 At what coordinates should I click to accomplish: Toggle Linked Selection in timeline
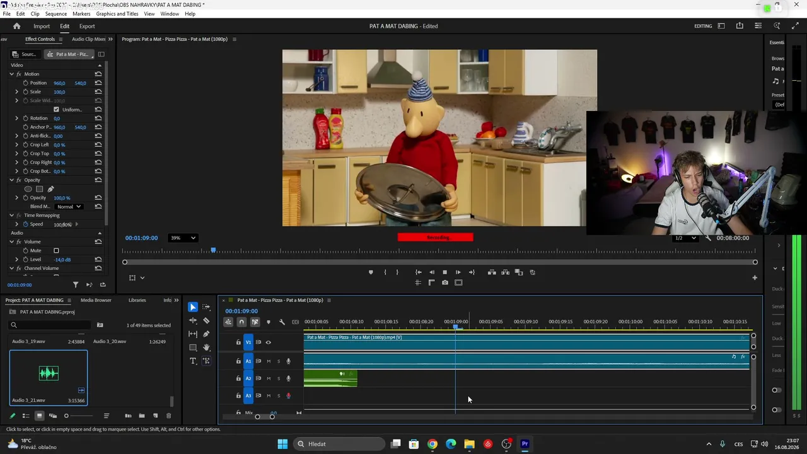click(x=255, y=322)
